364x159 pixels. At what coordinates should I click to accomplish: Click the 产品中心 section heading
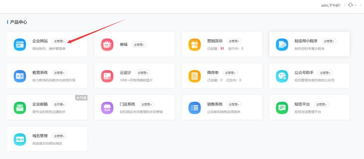18,22
